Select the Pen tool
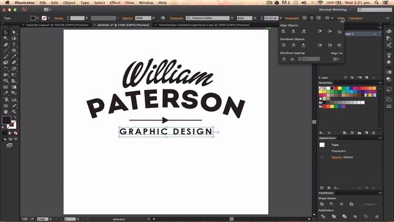The height and width of the screenshot is (222, 394). click(6, 44)
